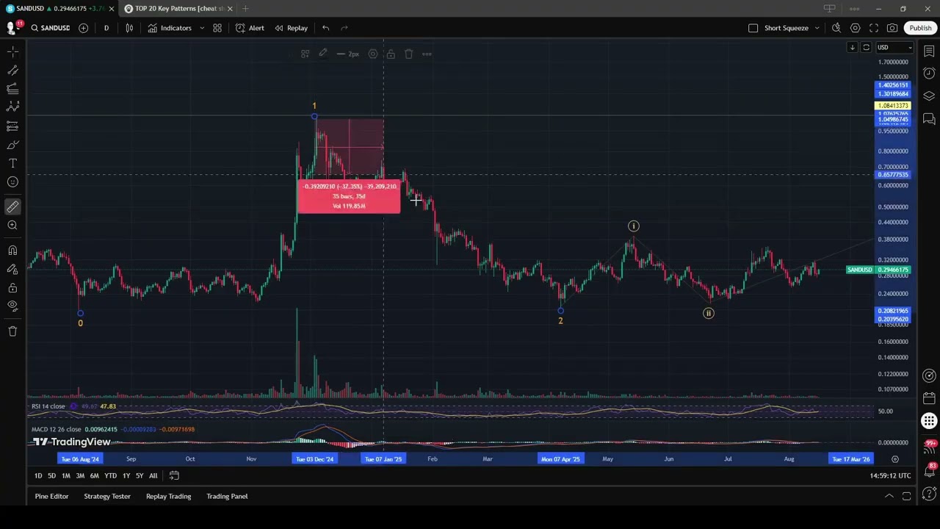Select the active ruler measure tool
This screenshot has width=940, height=529.
click(12, 206)
